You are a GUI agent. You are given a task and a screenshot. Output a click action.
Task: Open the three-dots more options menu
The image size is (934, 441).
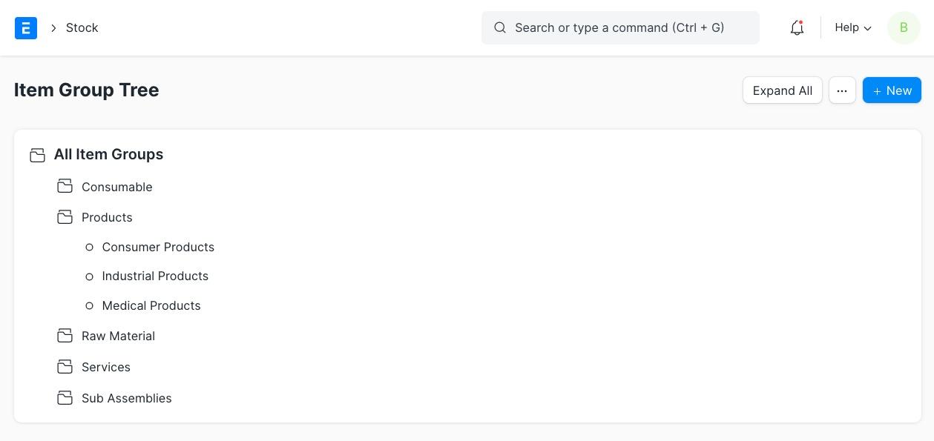point(842,90)
